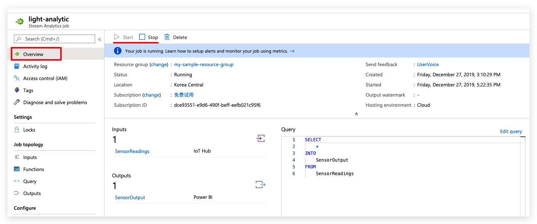
Task: Open Functions under Job topology
Action: [33, 169]
